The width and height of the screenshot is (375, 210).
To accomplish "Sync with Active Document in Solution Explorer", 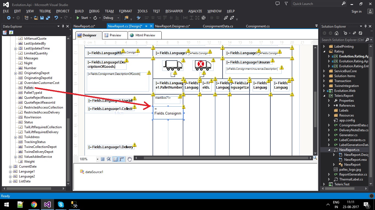I will 354,33.
